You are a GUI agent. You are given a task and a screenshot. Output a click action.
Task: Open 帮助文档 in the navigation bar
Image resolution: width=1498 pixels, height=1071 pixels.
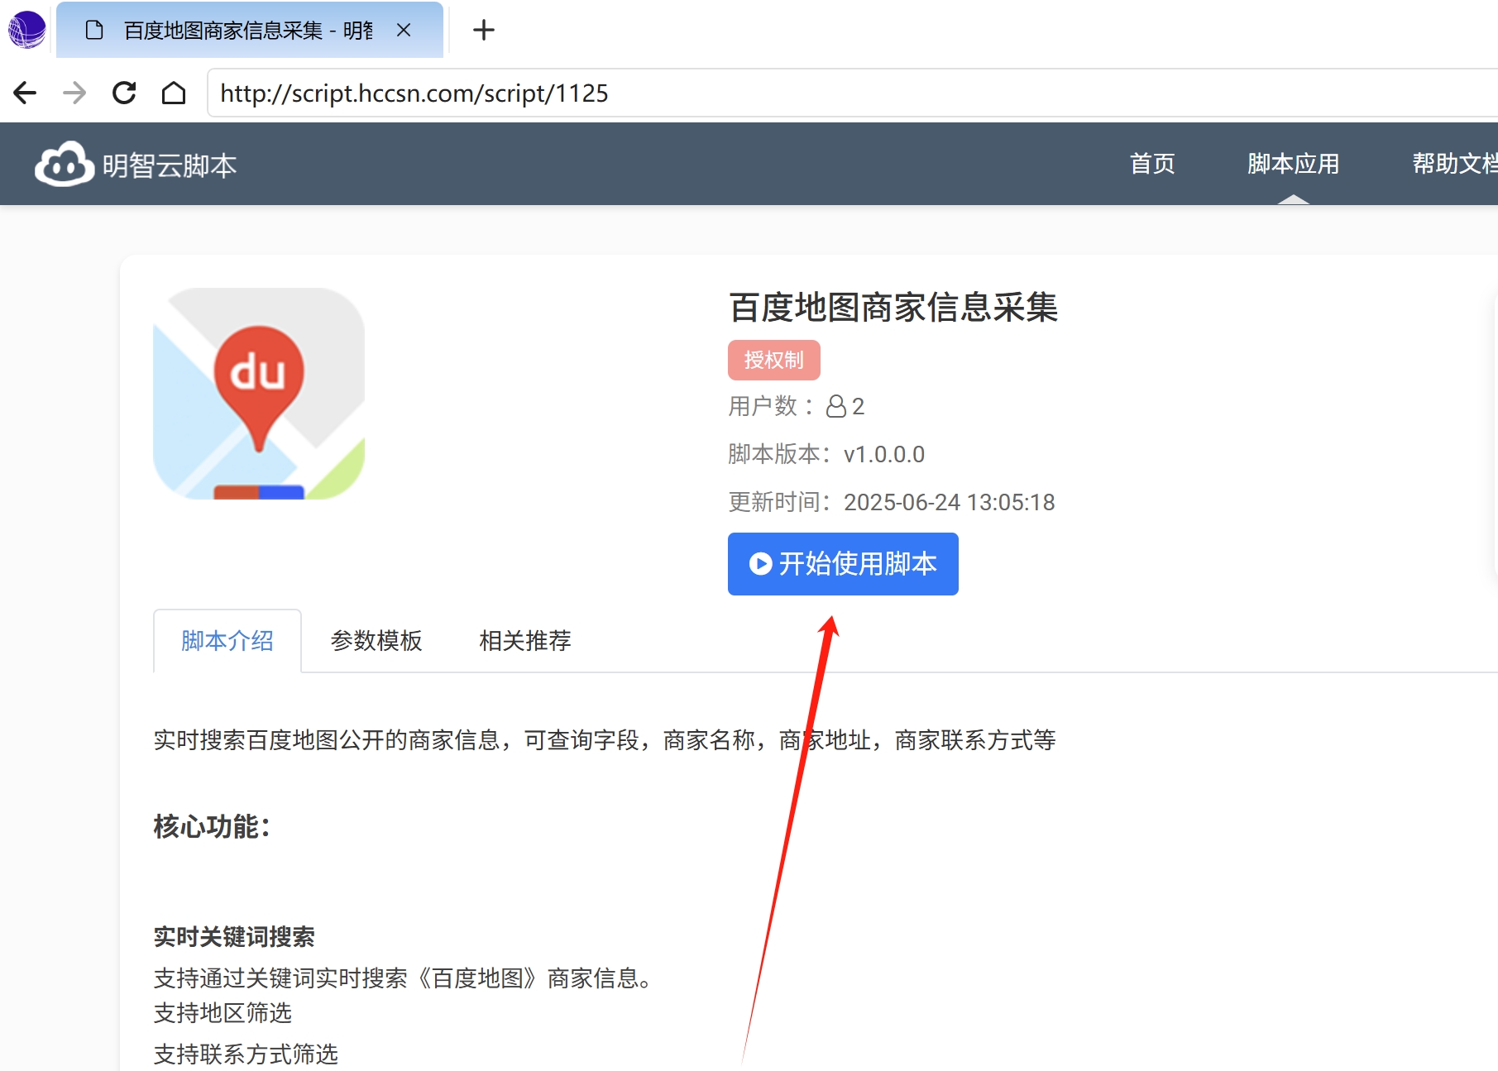pyautogui.click(x=1455, y=164)
